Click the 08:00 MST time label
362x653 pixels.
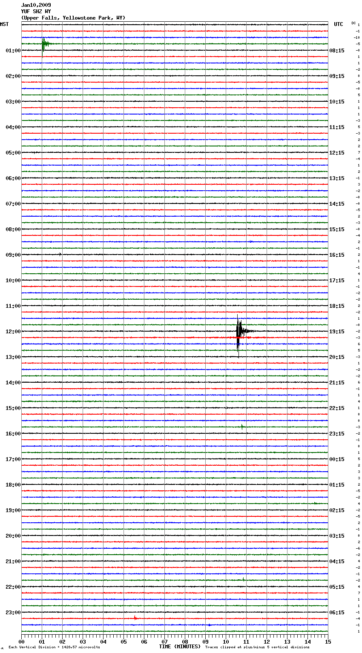[13, 229]
